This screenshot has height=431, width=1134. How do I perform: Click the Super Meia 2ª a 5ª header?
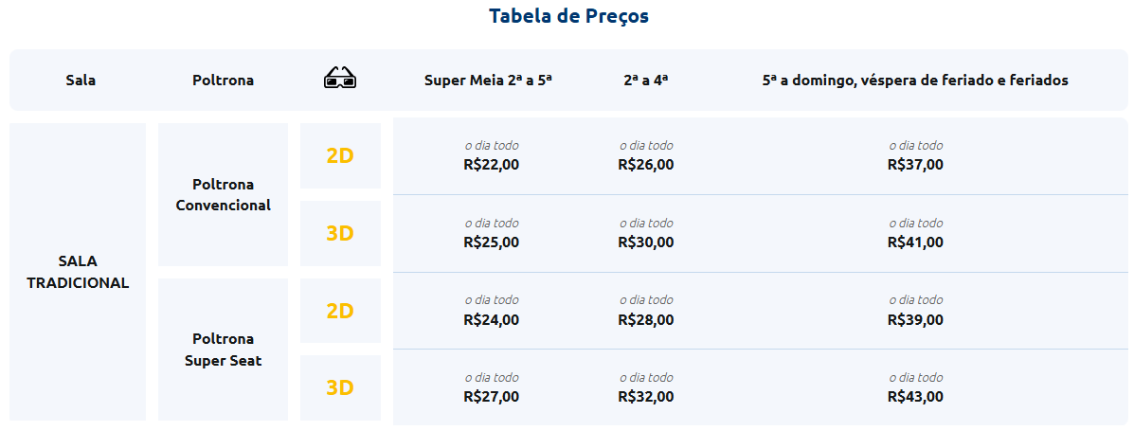point(488,81)
